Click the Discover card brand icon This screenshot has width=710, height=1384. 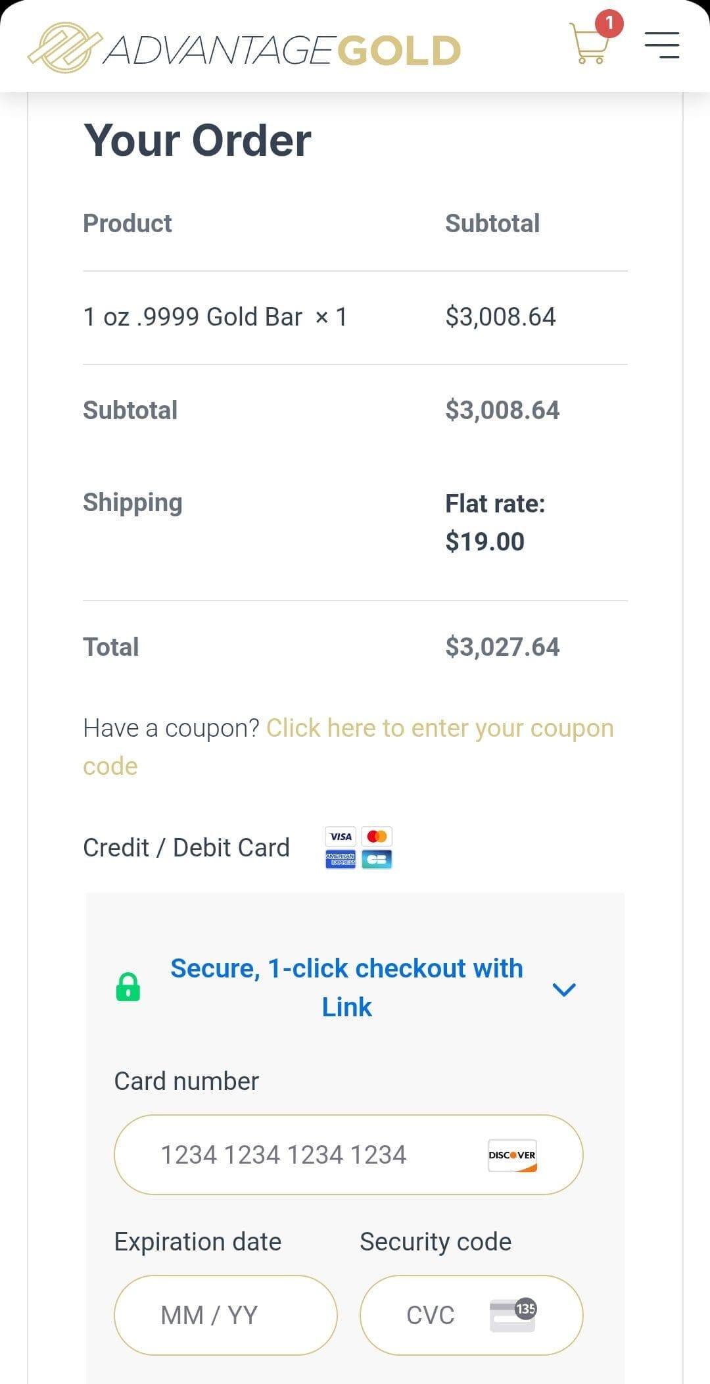coord(512,1155)
